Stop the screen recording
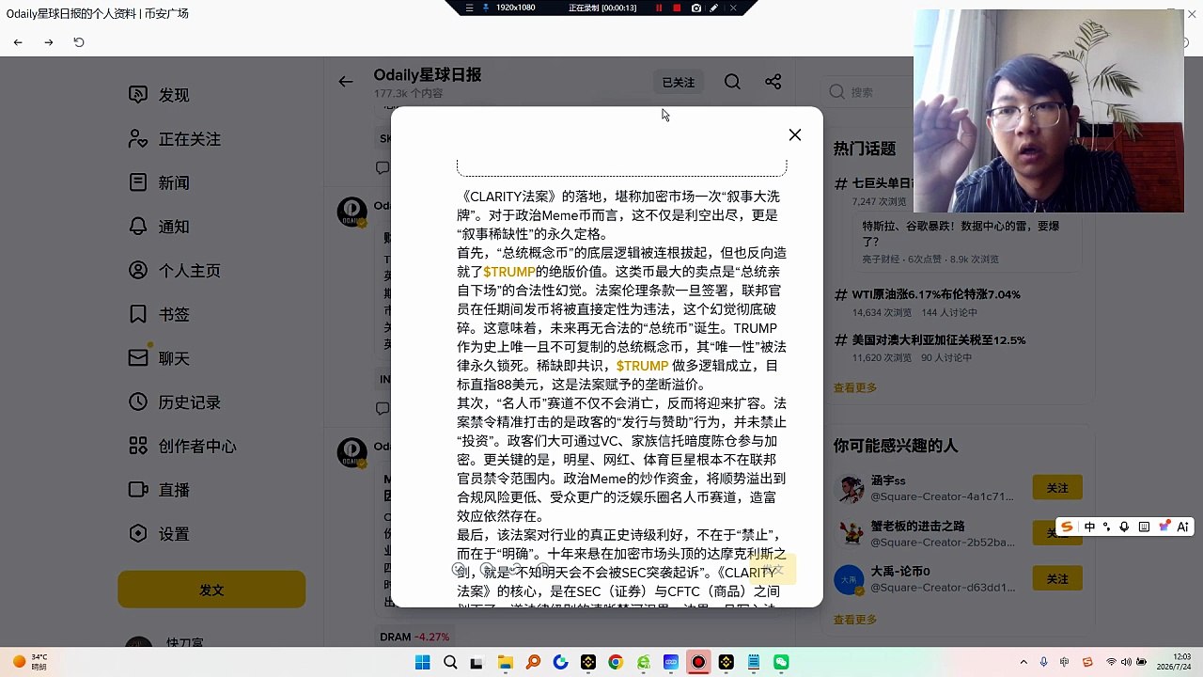Screen dimensions: 1203x677 677,8
